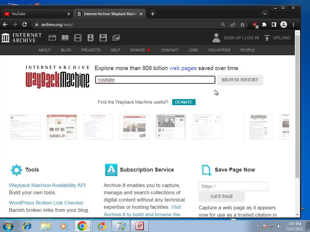The image size is (310, 232).
Task: Open WordPress Broken Link Checker link
Action: coord(46,203)
